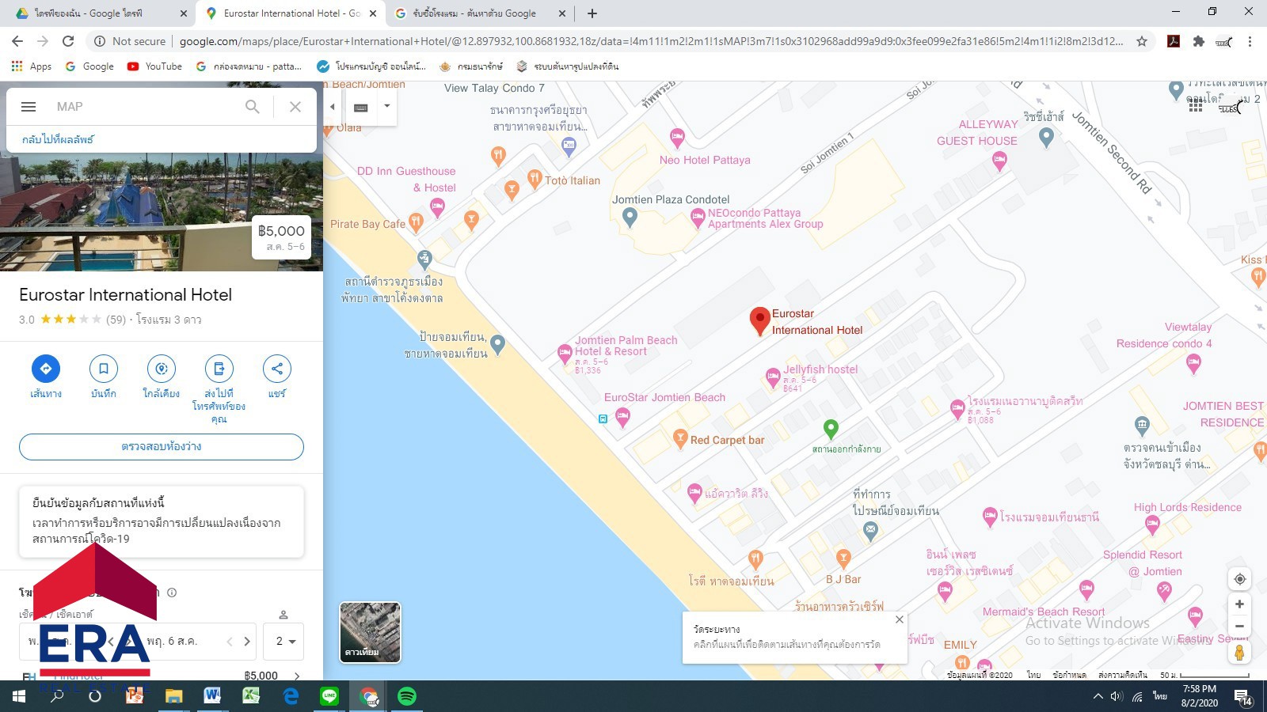Click the send to phone icon
The image size is (1267, 712).
point(219,369)
